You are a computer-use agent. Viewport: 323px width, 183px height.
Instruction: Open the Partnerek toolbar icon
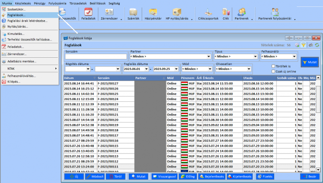tap(241, 14)
